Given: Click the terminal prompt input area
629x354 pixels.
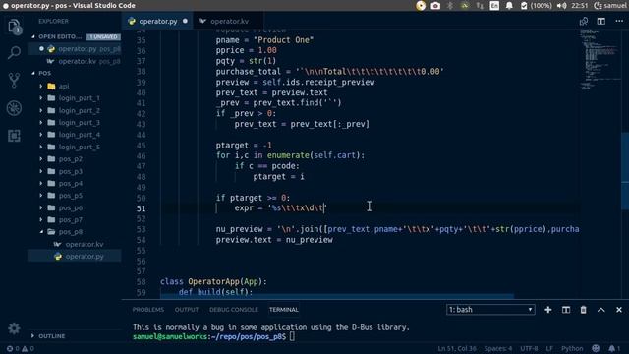Looking at the screenshot, I should 292,336.
